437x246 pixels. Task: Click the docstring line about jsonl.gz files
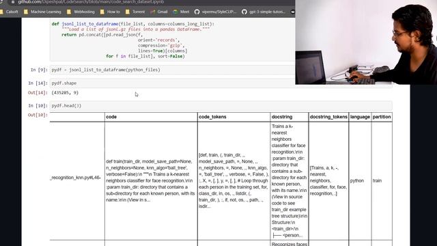point(136,29)
